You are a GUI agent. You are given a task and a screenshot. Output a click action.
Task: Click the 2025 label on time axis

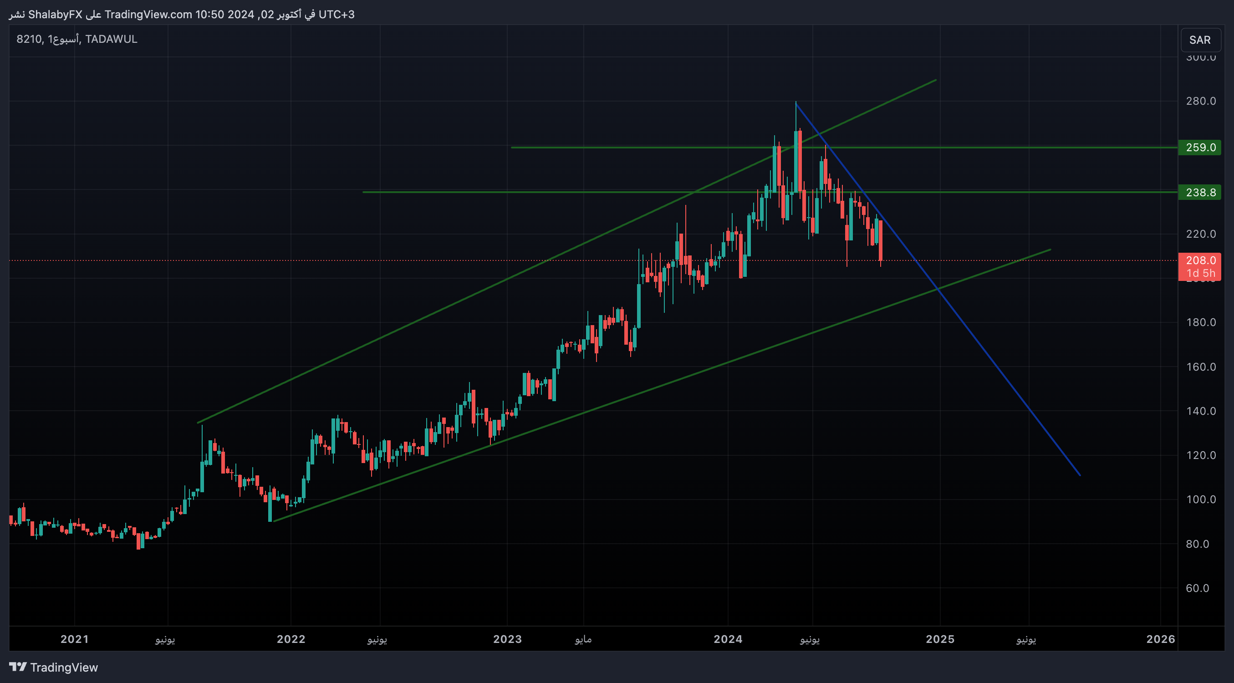click(x=940, y=639)
